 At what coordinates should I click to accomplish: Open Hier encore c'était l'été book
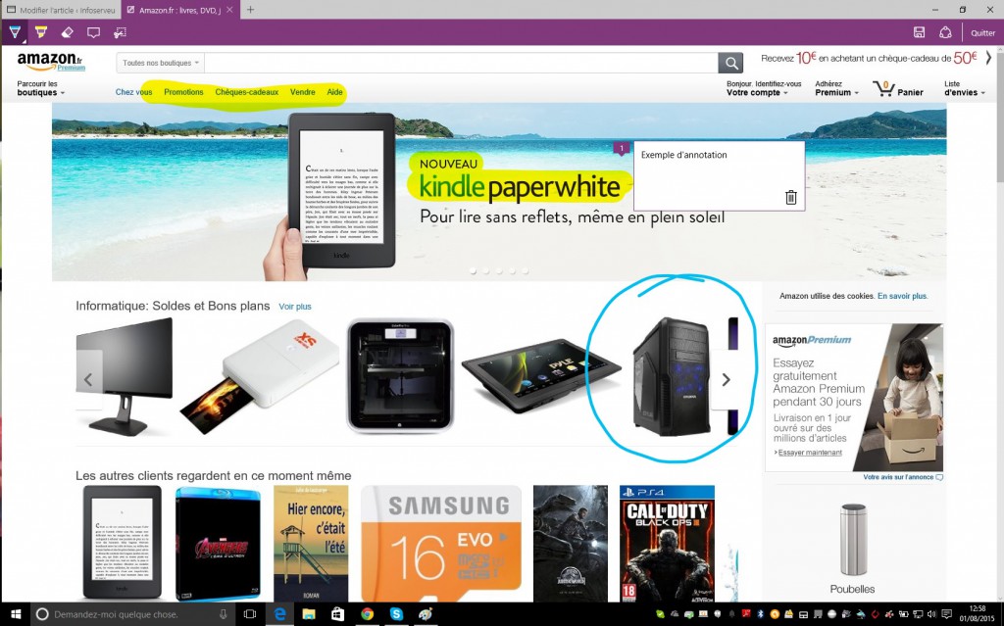(x=311, y=544)
